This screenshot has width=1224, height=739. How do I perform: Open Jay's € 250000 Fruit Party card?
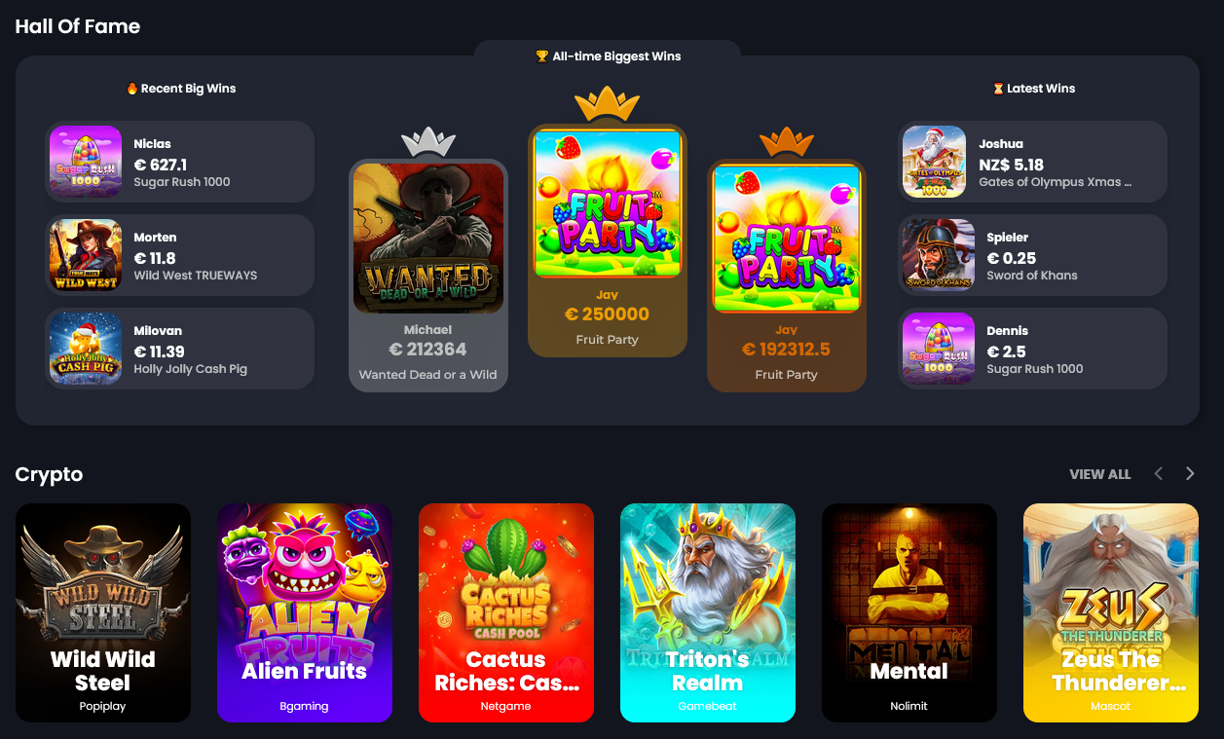pyautogui.click(x=608, y=240)
